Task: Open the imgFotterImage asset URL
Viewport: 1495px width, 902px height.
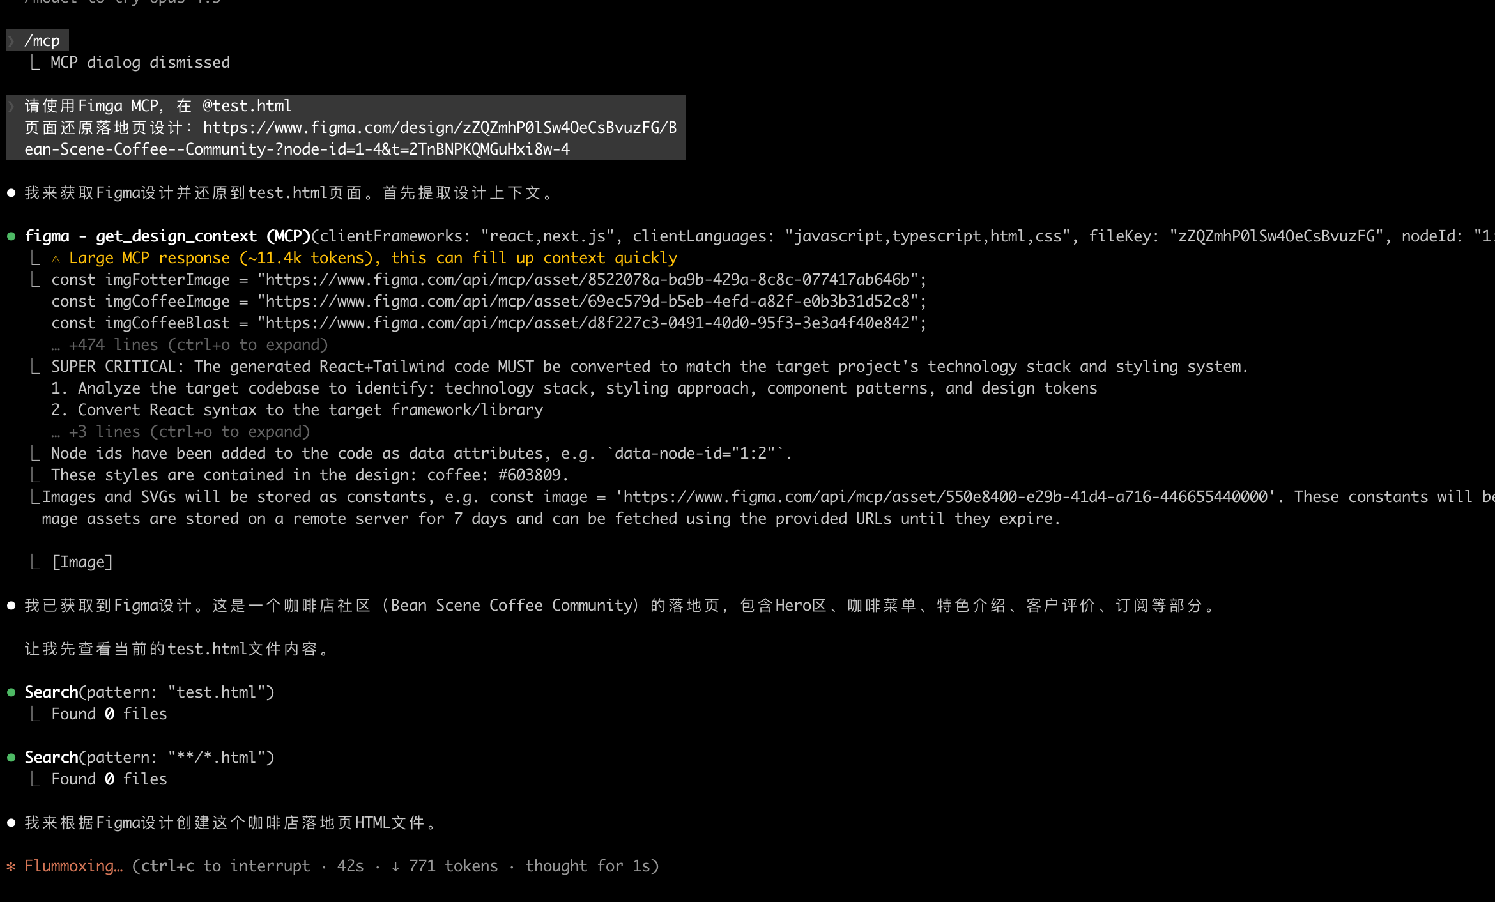Action: pyautogui.click(x=588, y=280)
